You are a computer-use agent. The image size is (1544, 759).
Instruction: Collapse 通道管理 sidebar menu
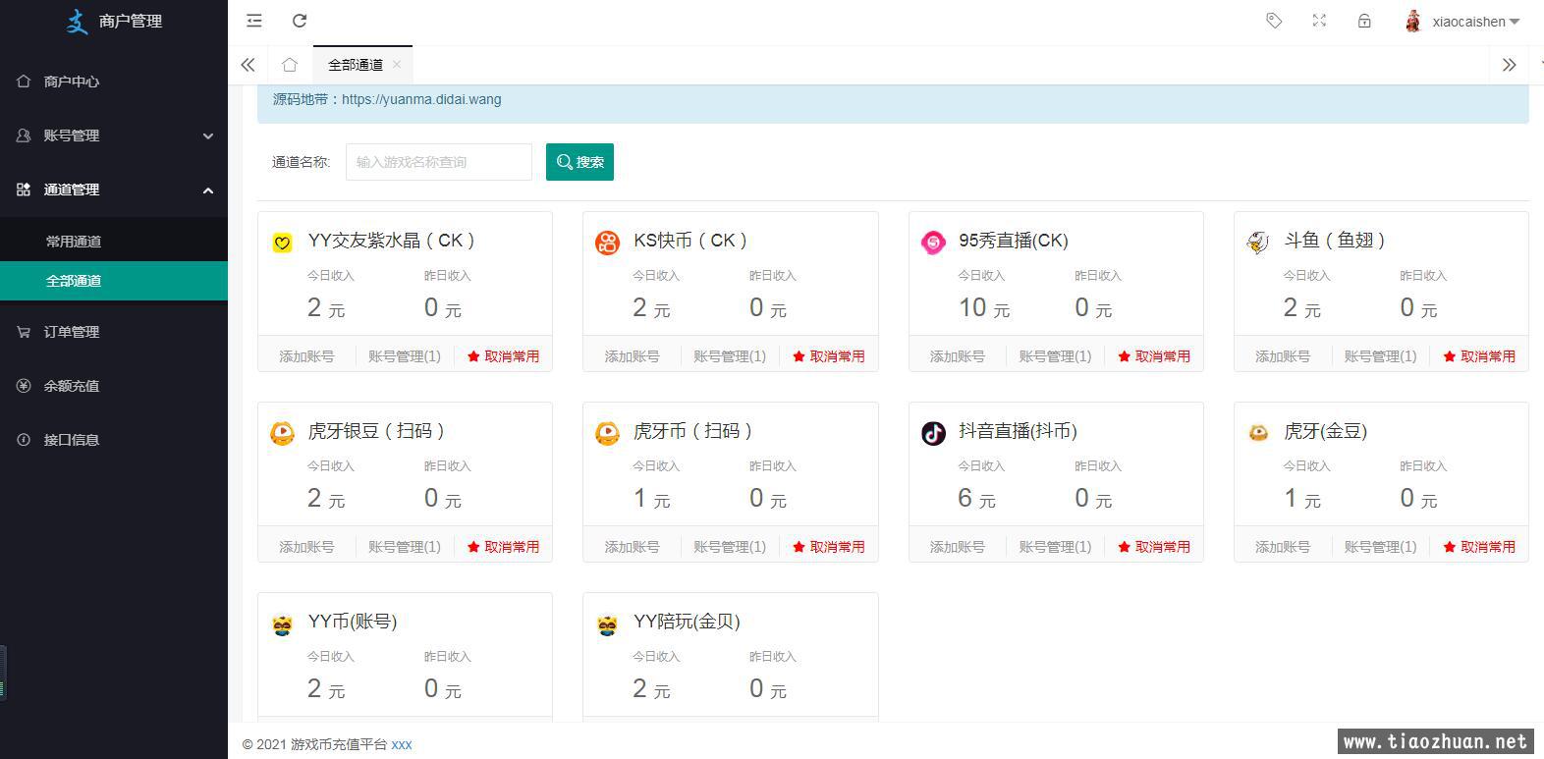click(x=114, y=190)
